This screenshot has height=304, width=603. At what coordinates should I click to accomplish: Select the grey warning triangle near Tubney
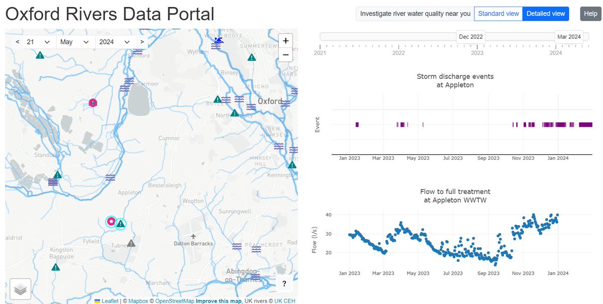pos(131,243)
